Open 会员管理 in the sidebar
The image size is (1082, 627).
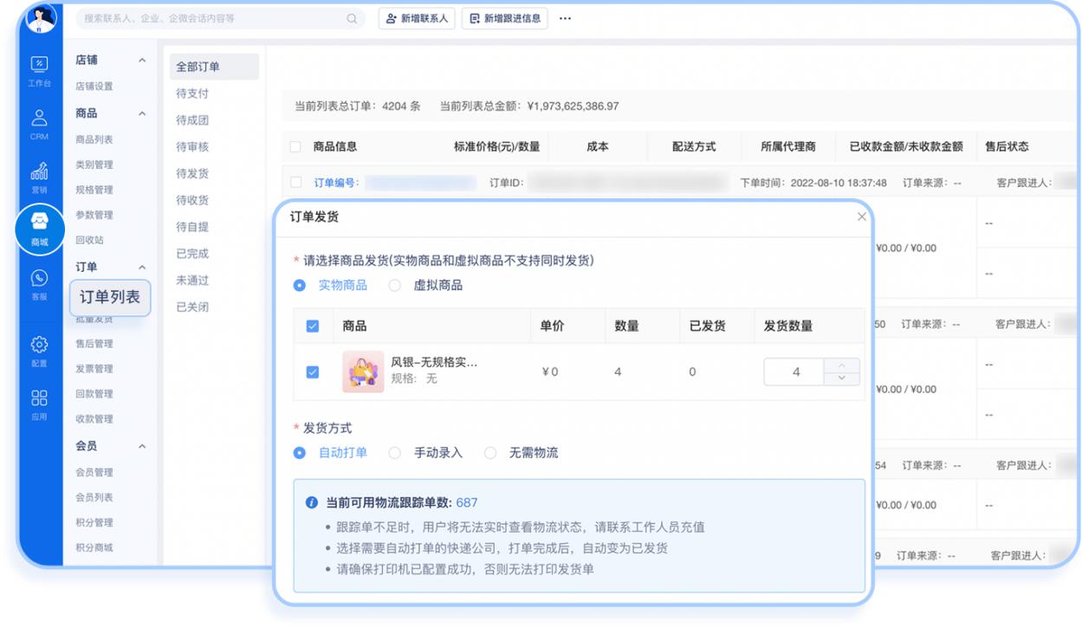(94, 473)
